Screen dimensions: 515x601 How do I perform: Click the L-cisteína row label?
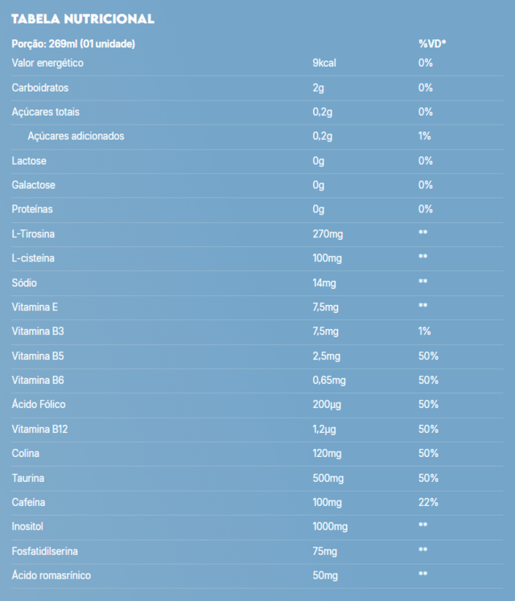pos(33,258)
